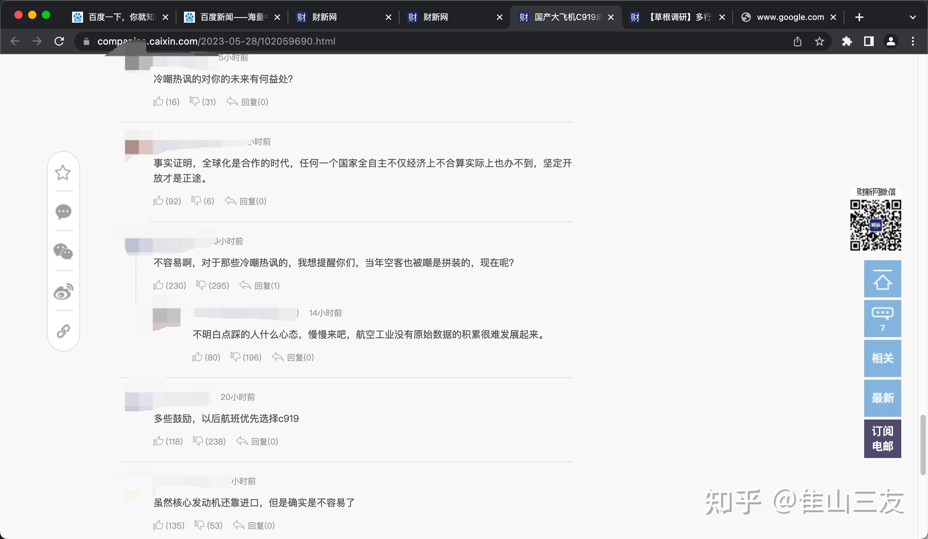Open the Chrome three-dot menu

(x=913, y=41)
